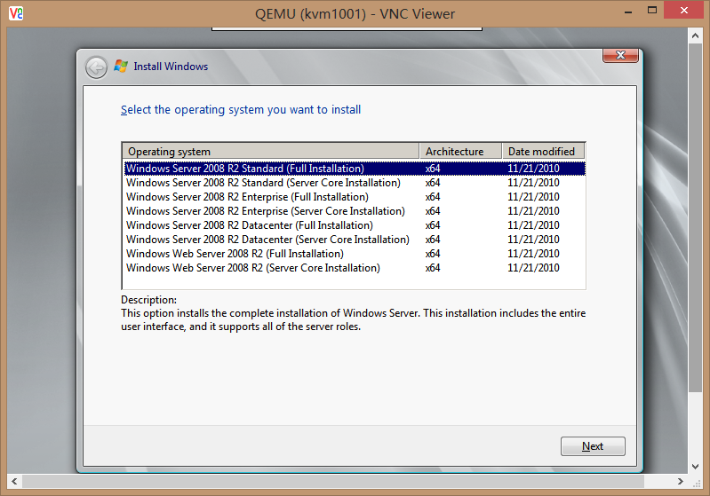710x496 pixels.
Task: Close the VNC Viewer window
Action: [683, 10]
